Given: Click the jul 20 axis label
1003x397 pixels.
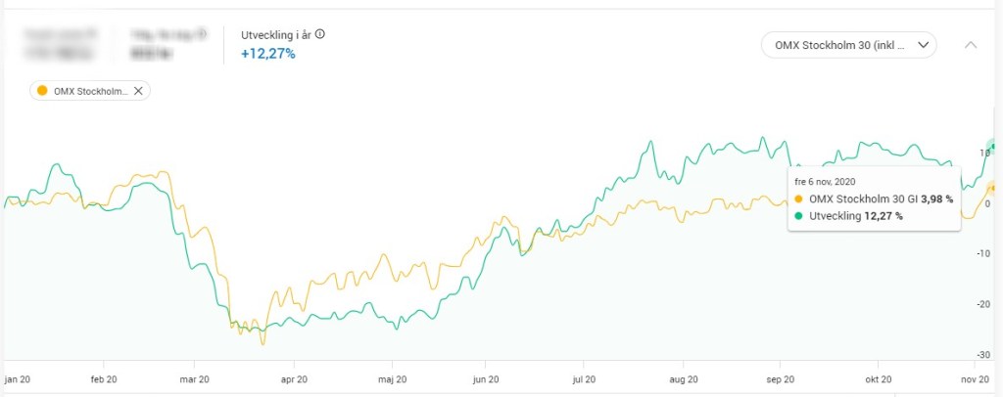Looking at the screenshot, I should (x=584, y=379).
